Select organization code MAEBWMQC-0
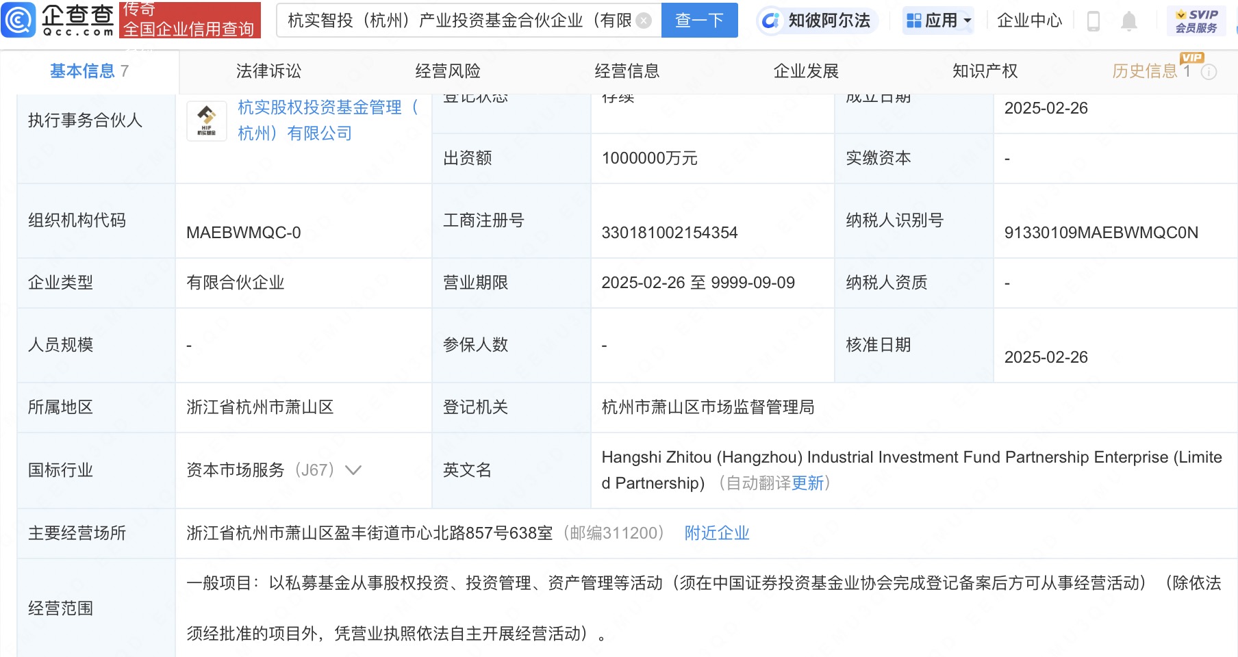1238x657 pixels. (x=244, y=233)
